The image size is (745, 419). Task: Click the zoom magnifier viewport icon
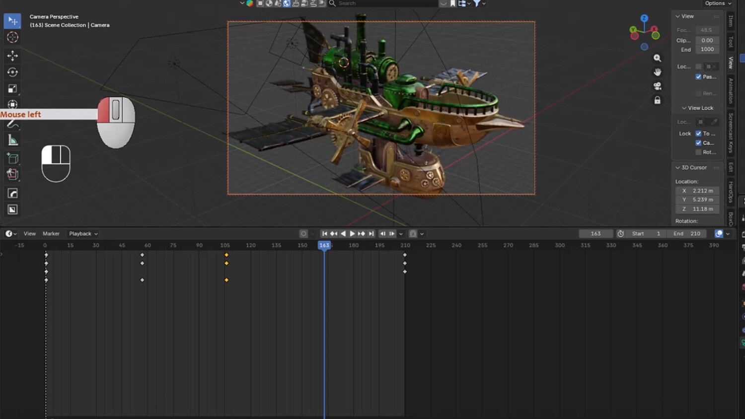point(657,58)
